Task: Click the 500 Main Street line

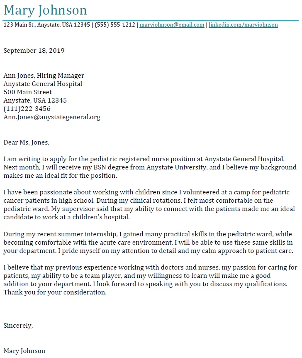Action: point(28,92)
